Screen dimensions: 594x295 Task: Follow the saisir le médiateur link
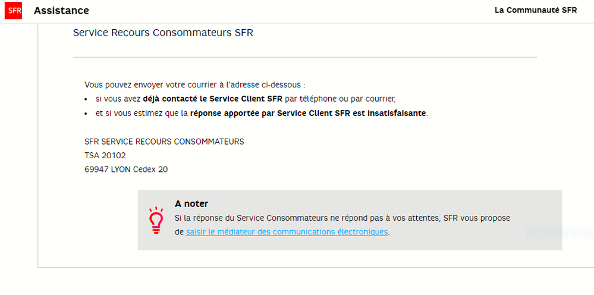pos(287,232)
